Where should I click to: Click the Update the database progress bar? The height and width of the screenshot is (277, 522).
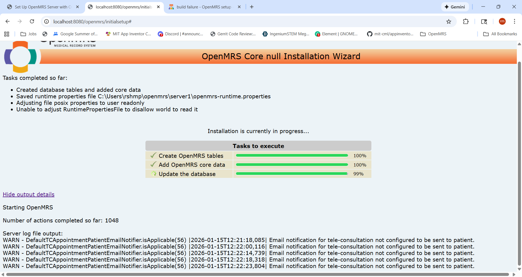[x=292, y=174]
